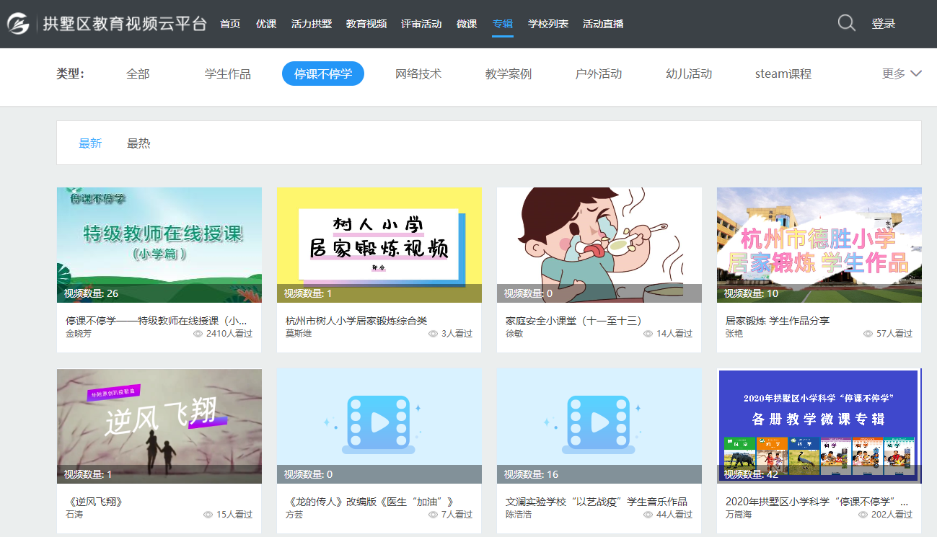Switch to the 最热 sorting tab
Screen dimensions: 937x537
(x=138, y=143)
